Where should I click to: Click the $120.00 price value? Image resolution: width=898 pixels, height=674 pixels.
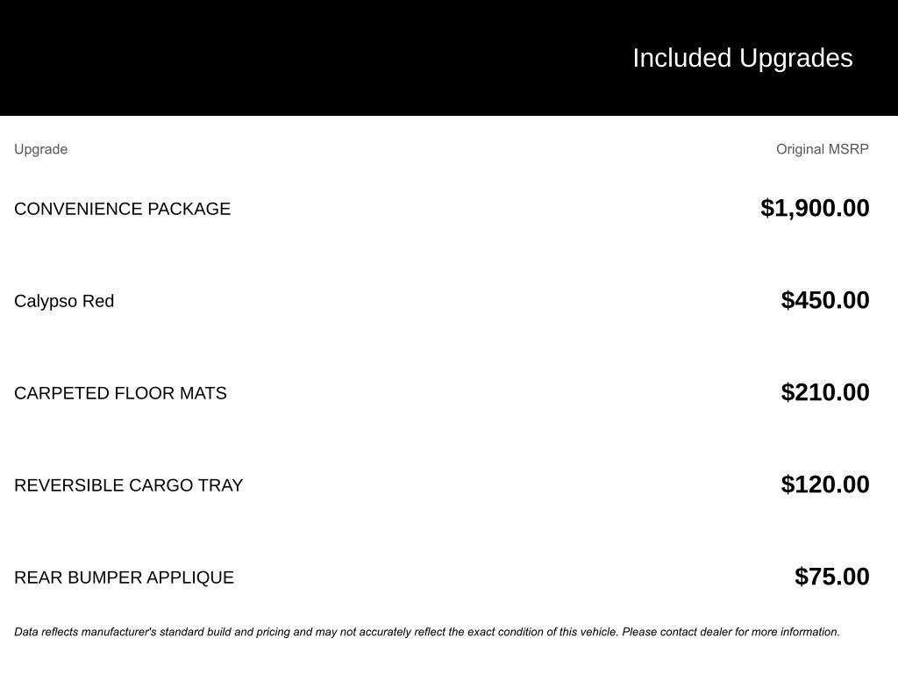tap(825, 484)
